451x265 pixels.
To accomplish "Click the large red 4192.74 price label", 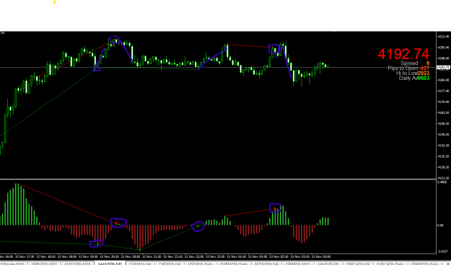I will (403, 54).
